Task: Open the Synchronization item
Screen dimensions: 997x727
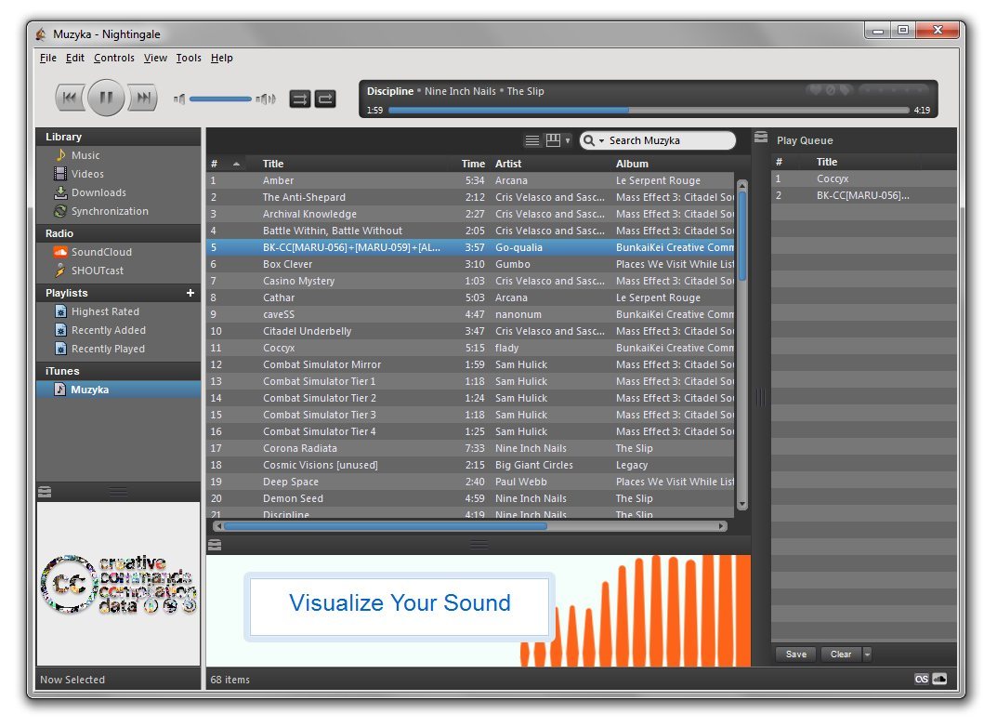Action: click(x=118, y=211)
